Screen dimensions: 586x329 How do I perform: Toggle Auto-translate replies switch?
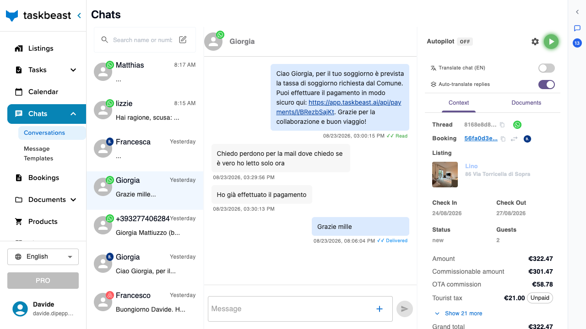click(x=547, y=85)
